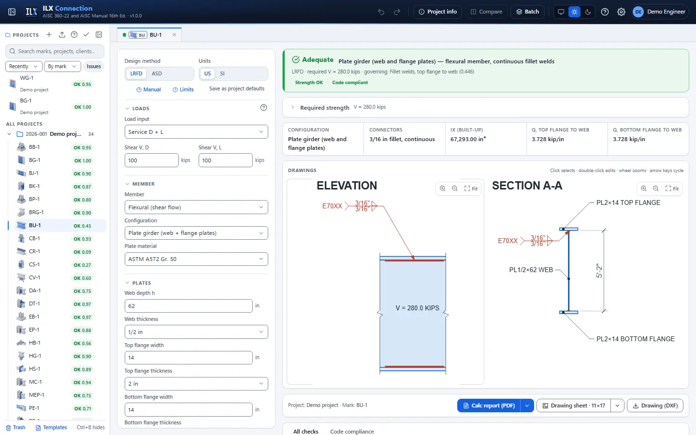Screen dimensions: 696x435
Task: Open the Manual link
Action: coord(148,89)
